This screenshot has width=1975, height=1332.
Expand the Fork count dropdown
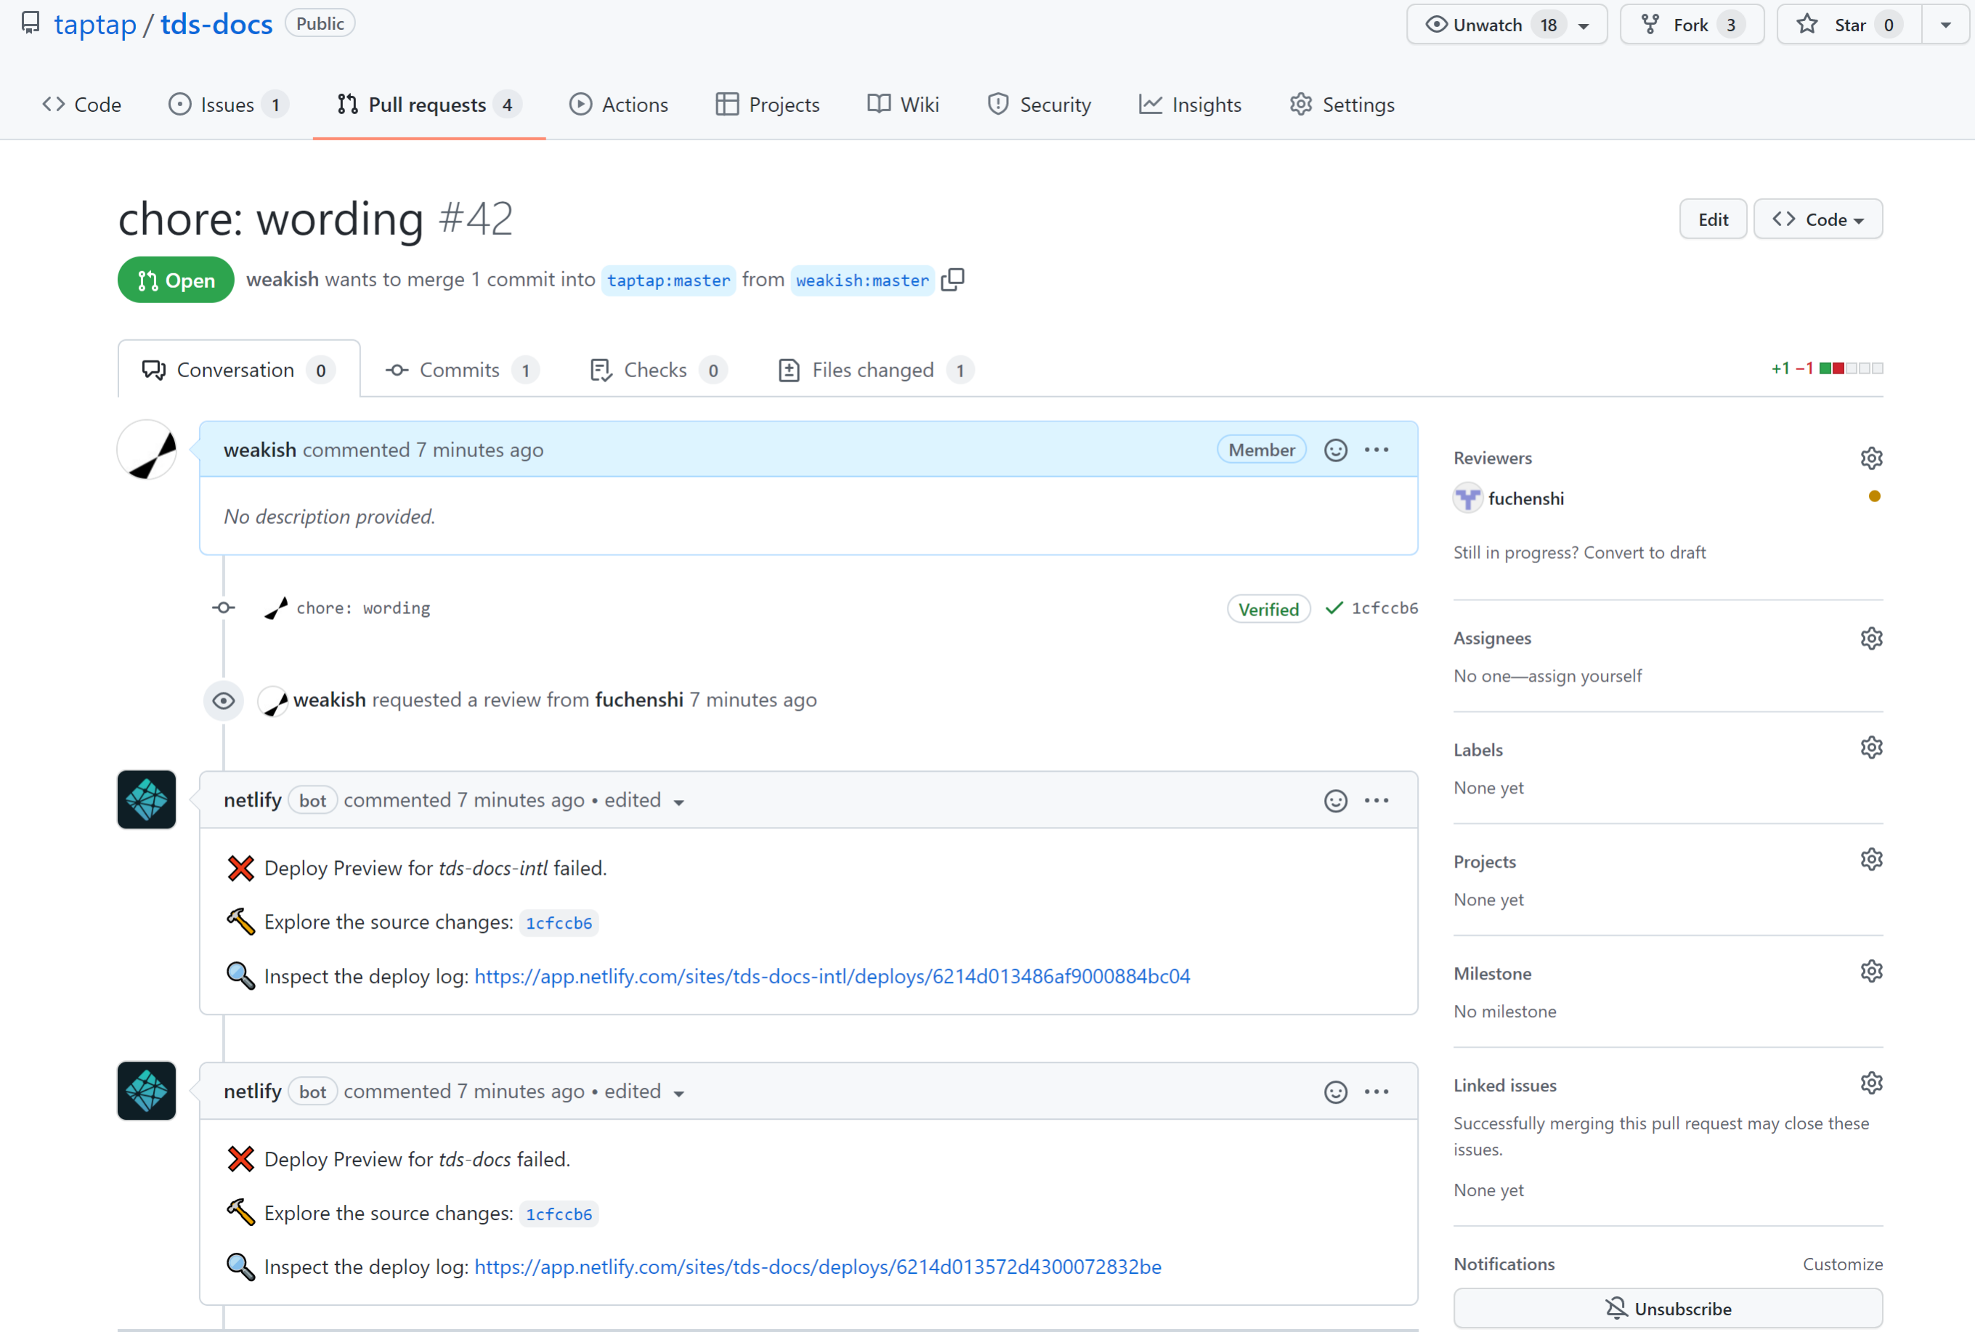point(1729,24)
